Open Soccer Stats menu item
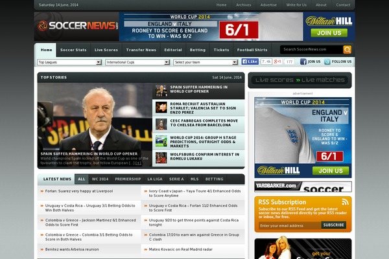The width and height of the screenshot is (389, 259). [73, 50]
